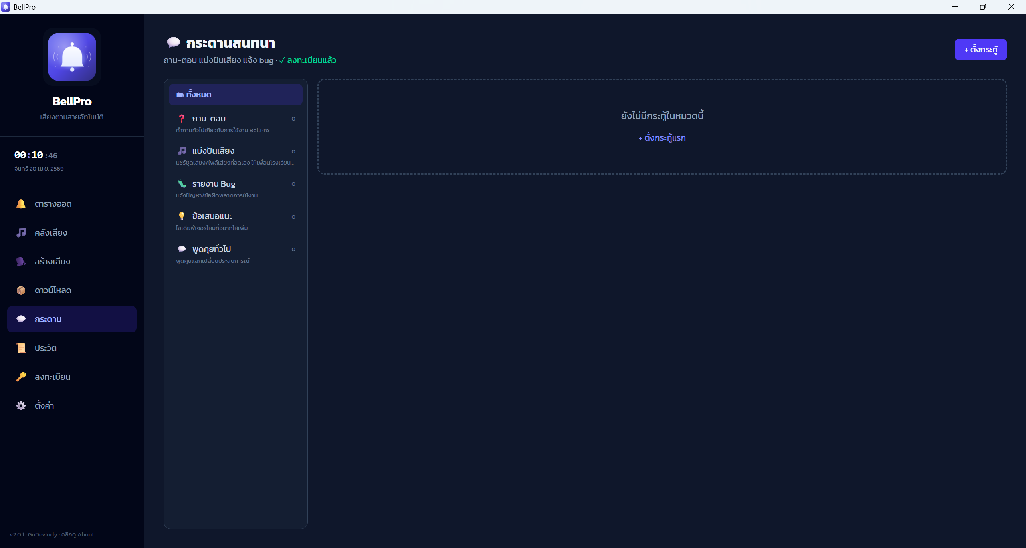Click the thread count 0 beside ถาม-ตอบ
This screenshot has width=1026, height=548.
click(293, 119)
